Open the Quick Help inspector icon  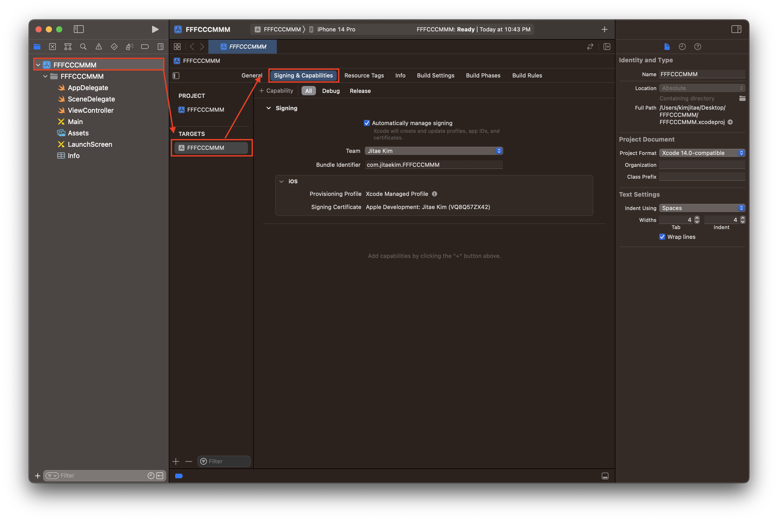coord(697,47)
